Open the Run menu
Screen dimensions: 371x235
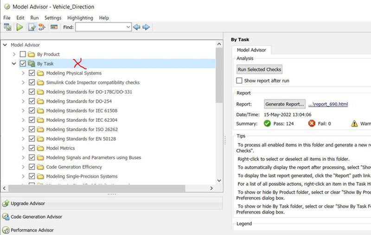[34, 18]
